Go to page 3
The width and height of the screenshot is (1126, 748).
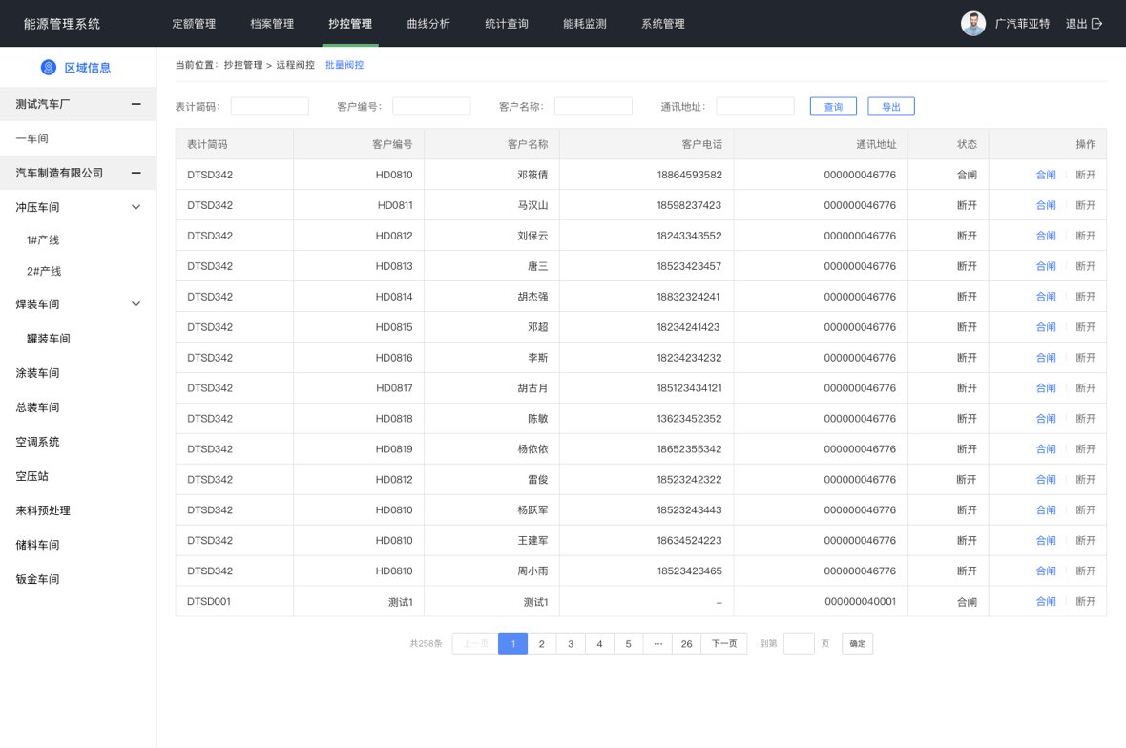(571, 643)
